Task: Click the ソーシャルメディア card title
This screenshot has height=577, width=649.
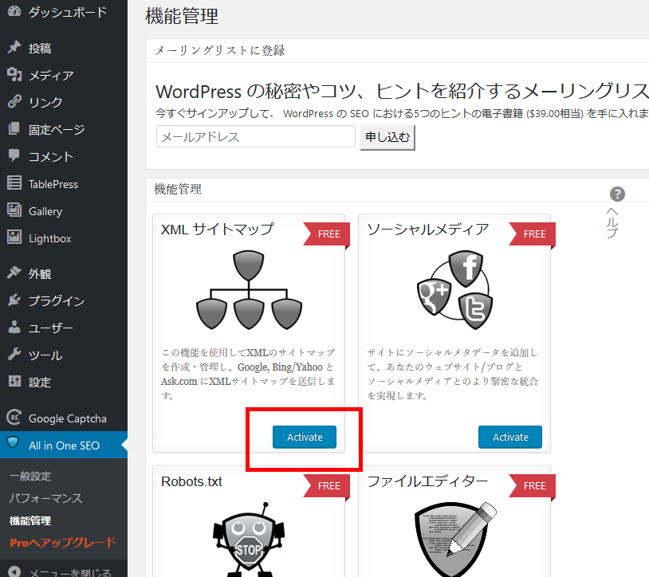Action: tap(428, 230)
